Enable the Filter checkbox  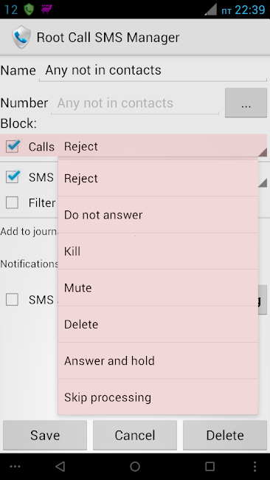coord(12,202)
